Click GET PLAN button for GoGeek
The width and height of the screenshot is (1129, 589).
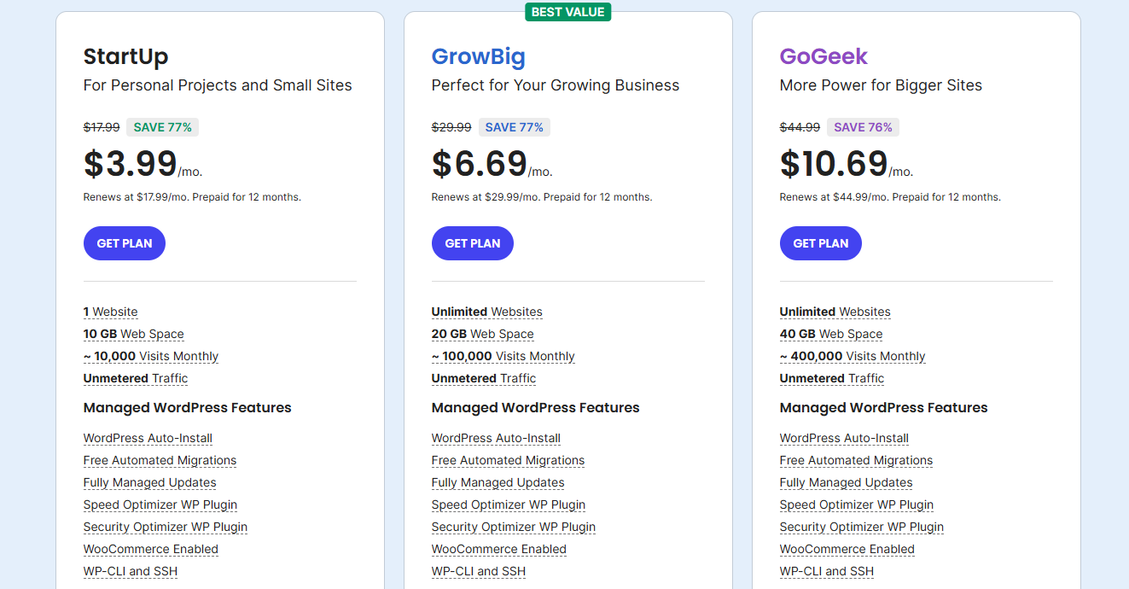821,243
